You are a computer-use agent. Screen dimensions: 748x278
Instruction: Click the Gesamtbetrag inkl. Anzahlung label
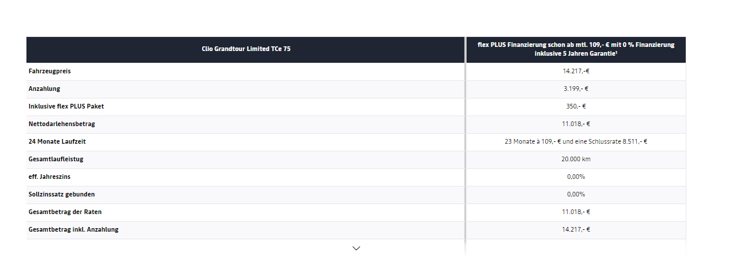73,230
